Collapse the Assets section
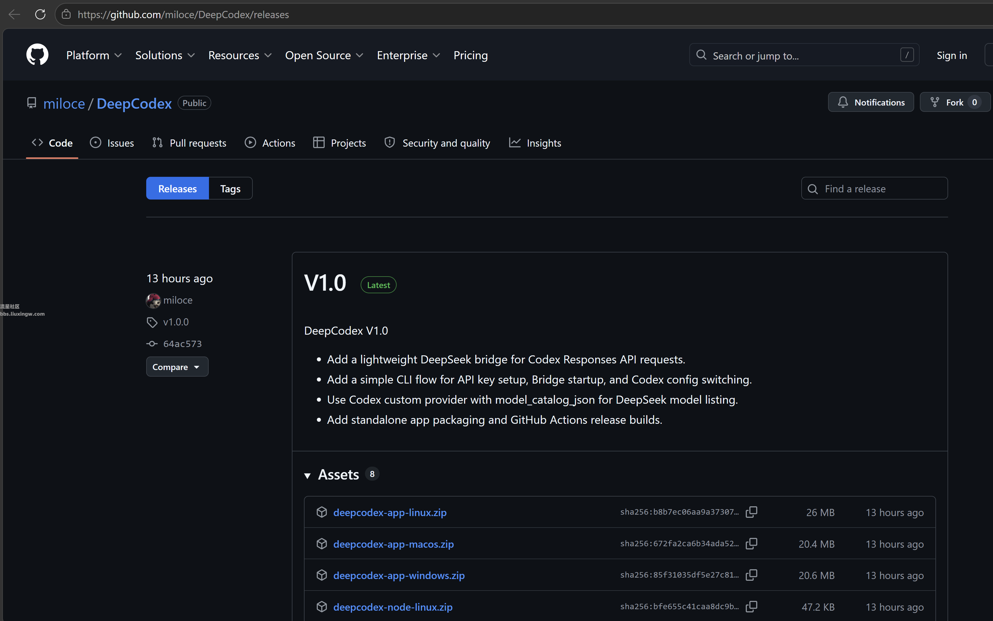 (307, 476)
